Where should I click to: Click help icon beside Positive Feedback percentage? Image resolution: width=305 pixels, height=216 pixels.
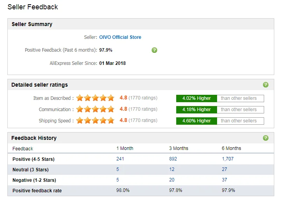(x=154, y=50)
